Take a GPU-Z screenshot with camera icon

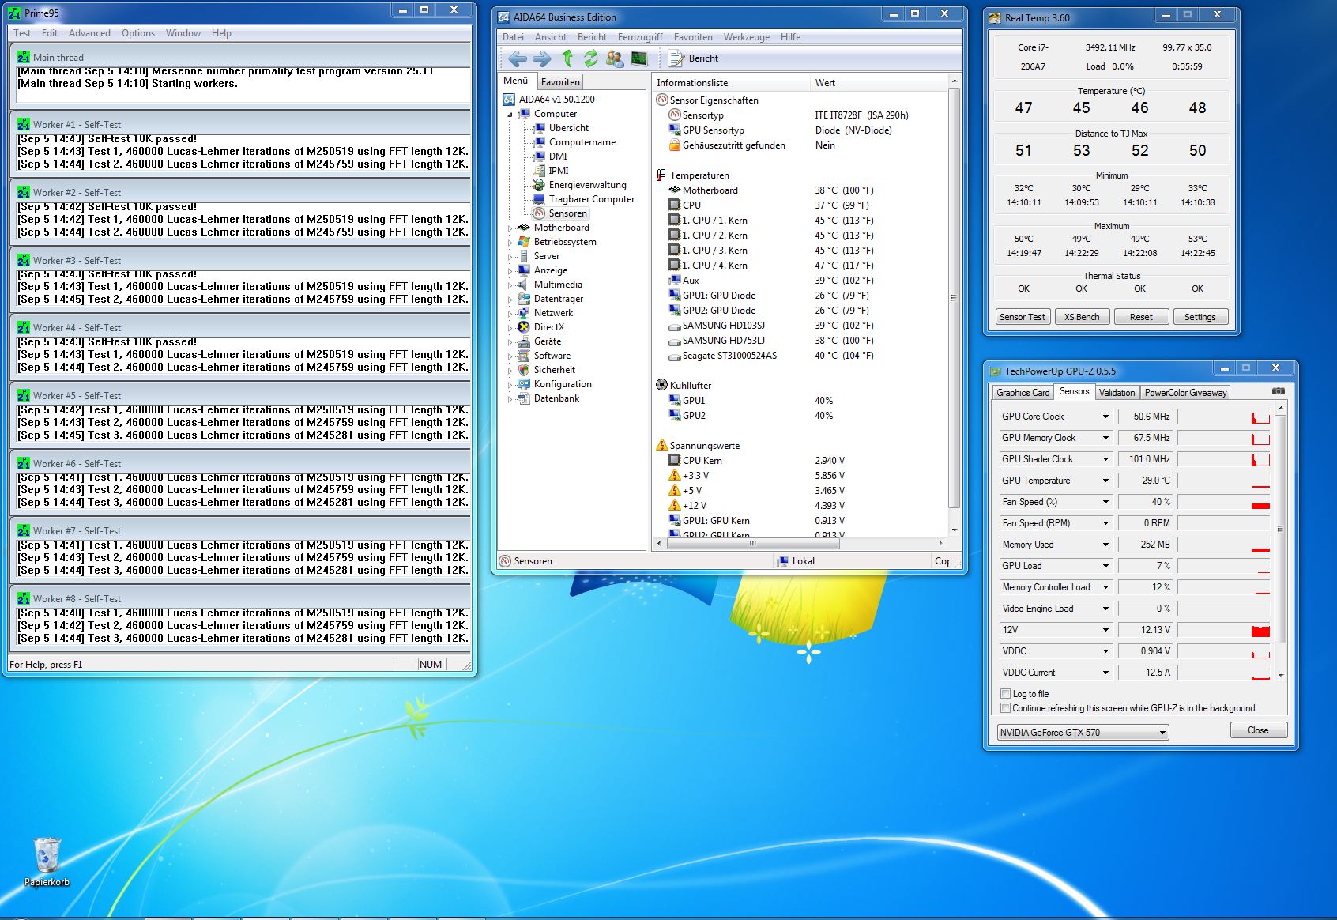click(1278, 391)
